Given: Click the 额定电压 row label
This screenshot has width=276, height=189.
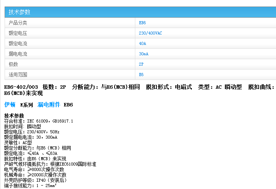Looking at the screenshot, I should click(18, 33).
